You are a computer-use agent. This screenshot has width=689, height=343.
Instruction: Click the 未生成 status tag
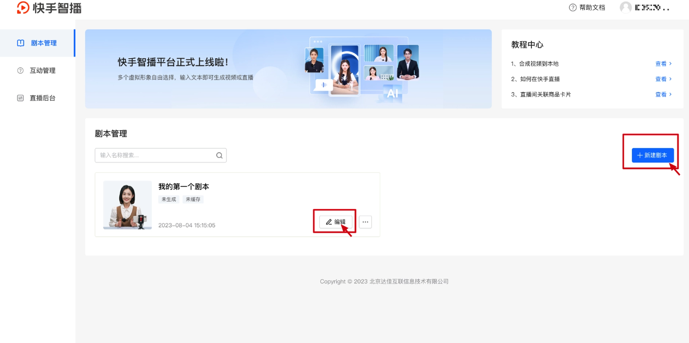[169, 199]
